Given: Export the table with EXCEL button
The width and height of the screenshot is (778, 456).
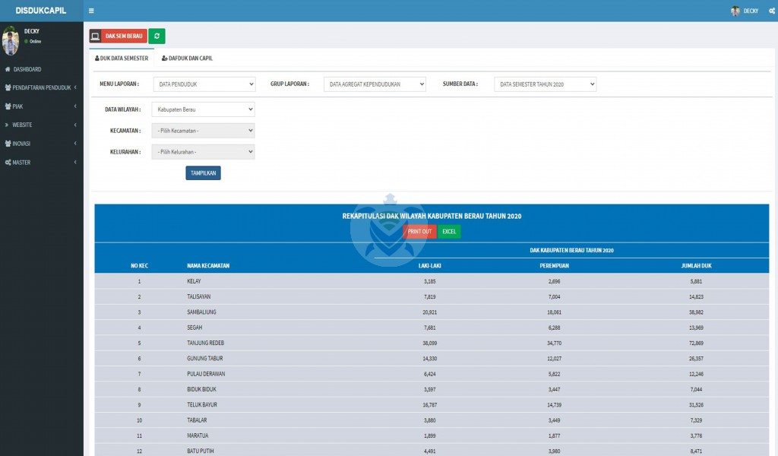Looking at the screenshot, I should click(x=449, y=232).
